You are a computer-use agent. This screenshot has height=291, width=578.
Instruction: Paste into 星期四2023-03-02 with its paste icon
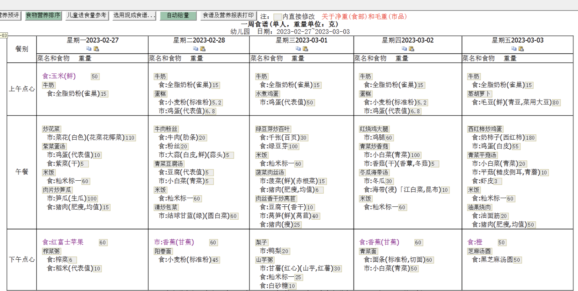[x=412, y=49]
